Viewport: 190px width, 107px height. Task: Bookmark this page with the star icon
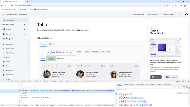coord(168,6)
